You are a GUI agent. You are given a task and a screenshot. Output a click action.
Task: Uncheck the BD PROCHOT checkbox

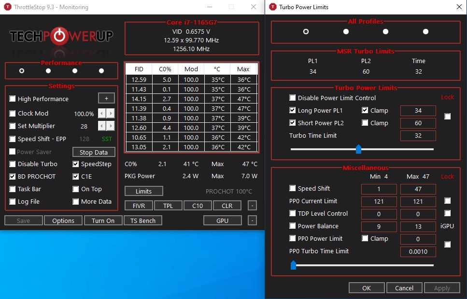(12, 176)
